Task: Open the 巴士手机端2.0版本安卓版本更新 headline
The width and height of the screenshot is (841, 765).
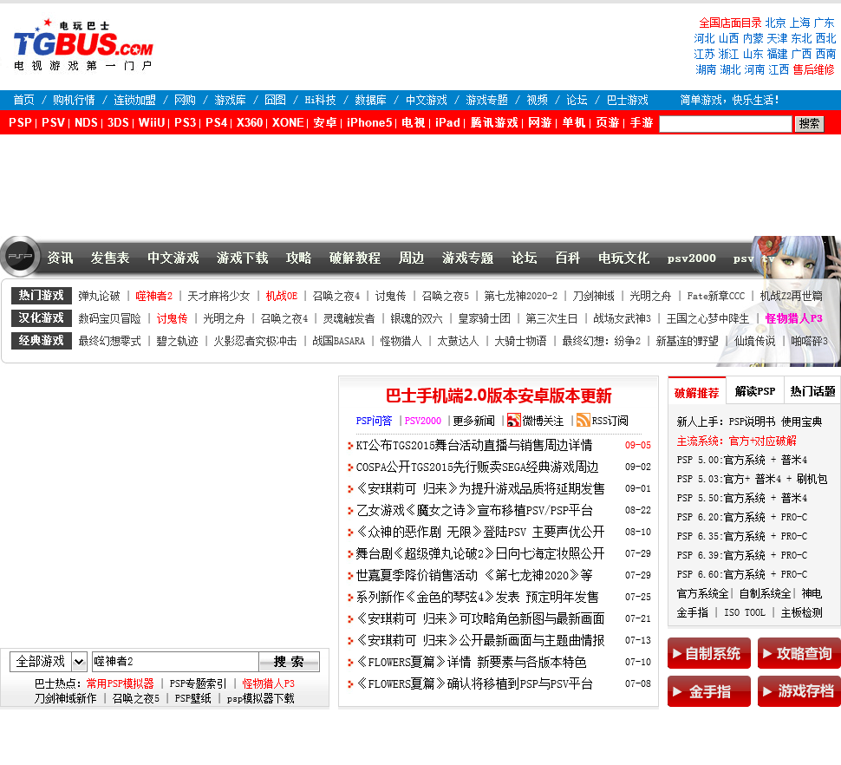Action: pos(499,396)
